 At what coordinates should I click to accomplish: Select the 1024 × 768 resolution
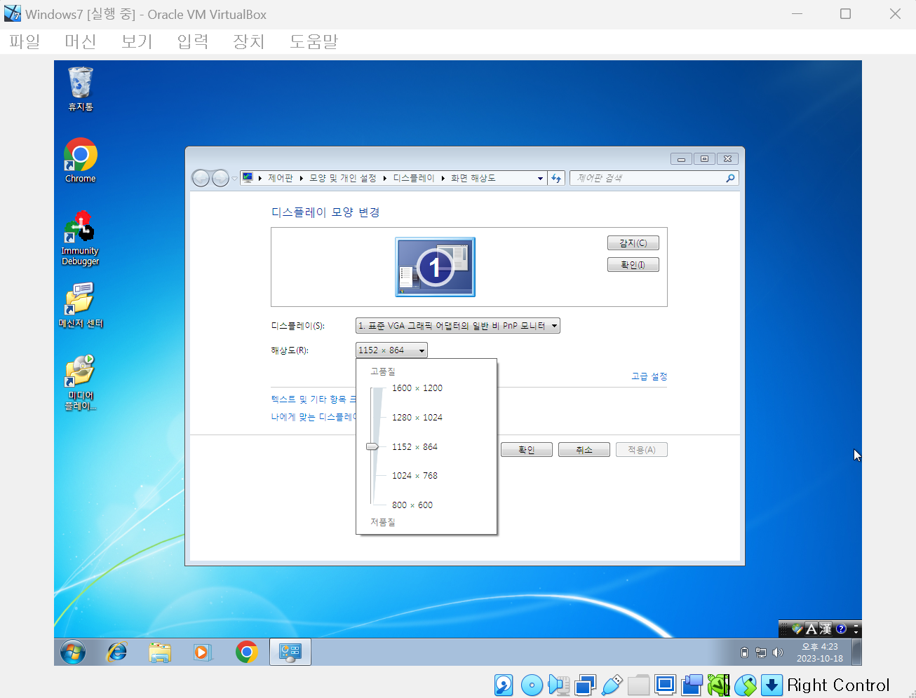pyautogui.click(x=415, y=476)
